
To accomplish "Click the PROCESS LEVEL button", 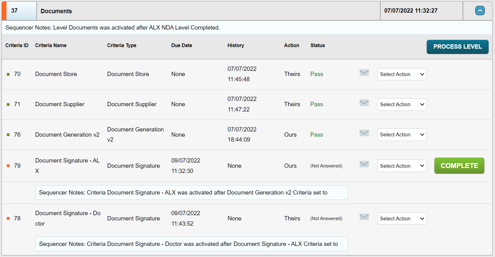I will click(x=457, y=47).
